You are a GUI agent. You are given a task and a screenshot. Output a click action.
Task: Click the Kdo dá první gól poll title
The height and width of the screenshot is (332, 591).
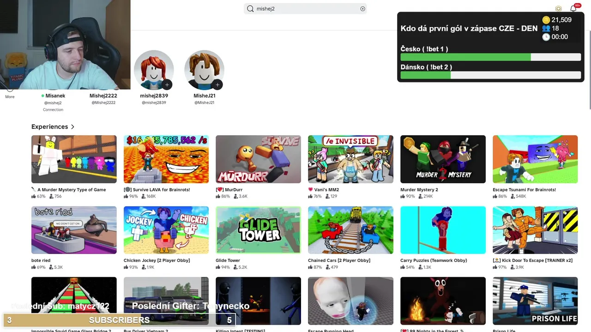pos(469,29)
